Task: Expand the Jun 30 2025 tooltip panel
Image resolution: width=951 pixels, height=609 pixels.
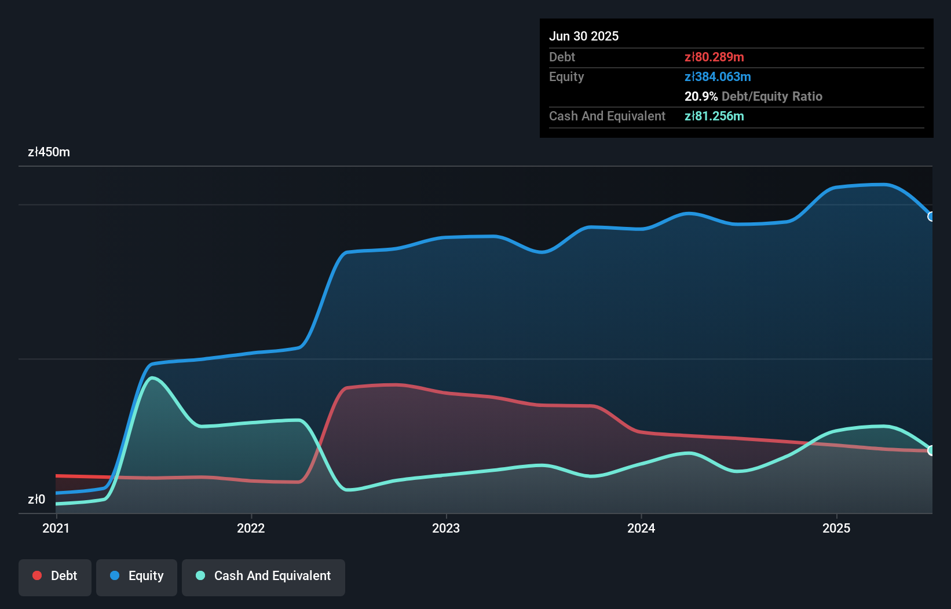Action: coord(584,36)
